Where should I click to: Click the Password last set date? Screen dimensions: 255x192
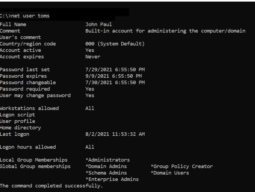115,70
